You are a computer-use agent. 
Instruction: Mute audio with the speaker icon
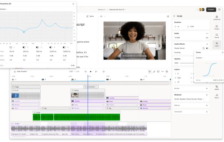pyautogui.click(x=207, y=38)
